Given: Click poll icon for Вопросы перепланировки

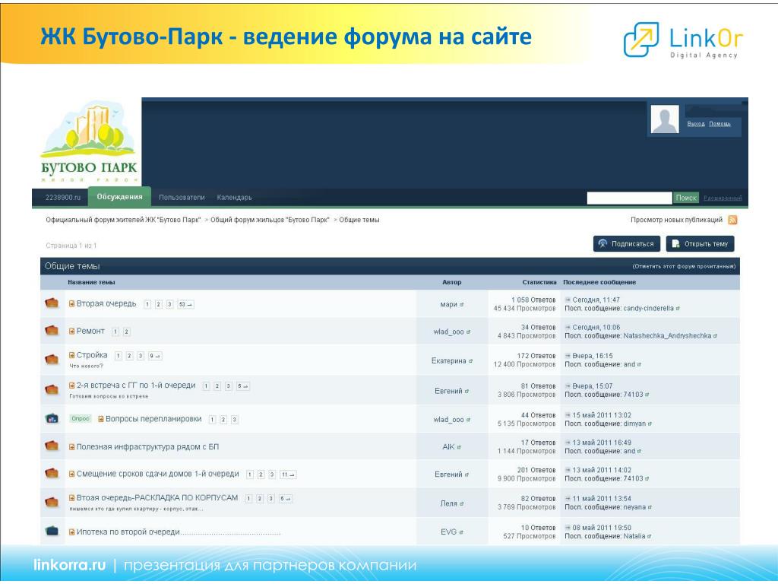Looking at the screenshot, I should tap(52, 419).
